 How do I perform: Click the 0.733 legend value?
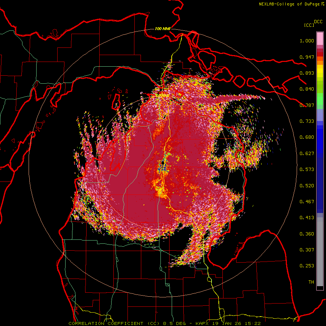point(307,121)
